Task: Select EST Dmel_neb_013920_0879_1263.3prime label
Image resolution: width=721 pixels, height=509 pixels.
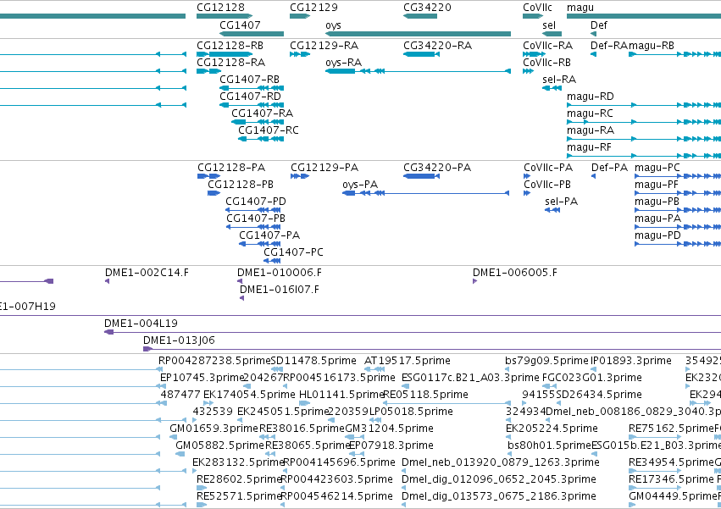Action: point(501,462)
